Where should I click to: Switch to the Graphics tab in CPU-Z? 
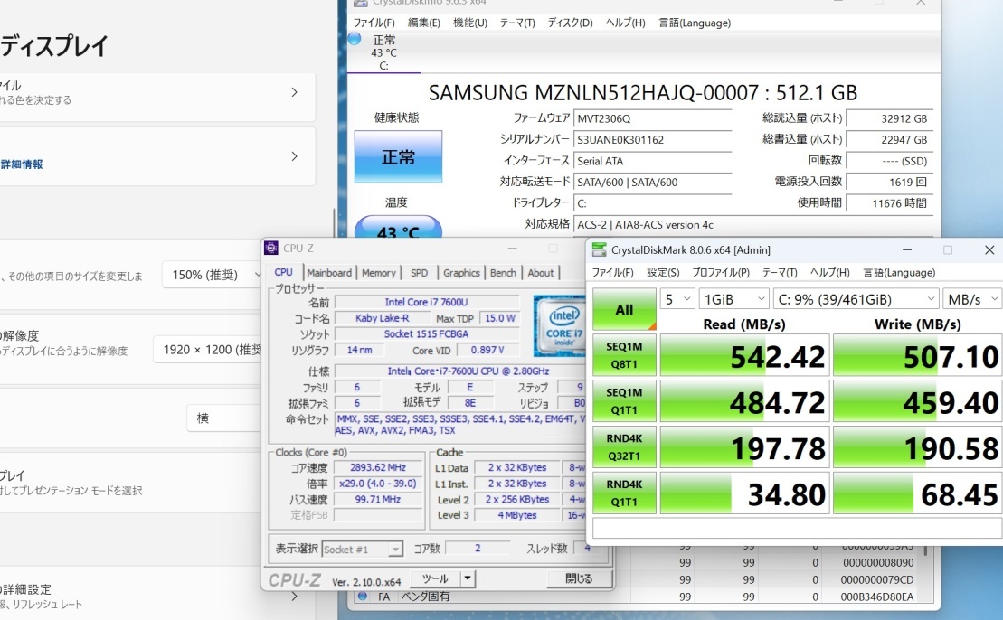click(461, 273)
